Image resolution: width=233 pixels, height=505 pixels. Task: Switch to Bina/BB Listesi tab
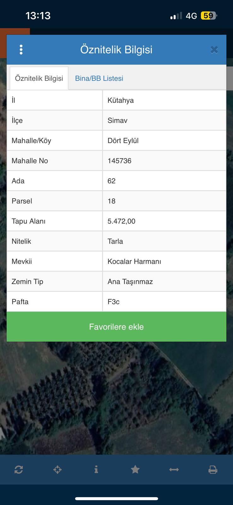pyautogui.click(x=99, y=78)
